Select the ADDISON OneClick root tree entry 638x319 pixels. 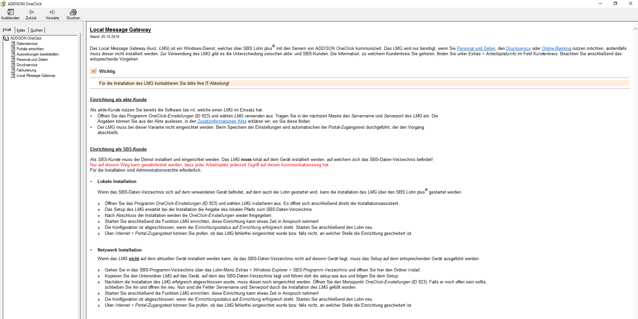coord(26,38)
